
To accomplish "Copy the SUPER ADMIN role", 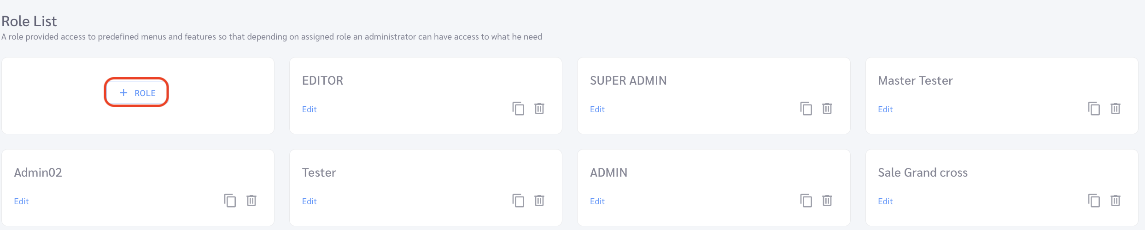I will [x=806, y=109].
